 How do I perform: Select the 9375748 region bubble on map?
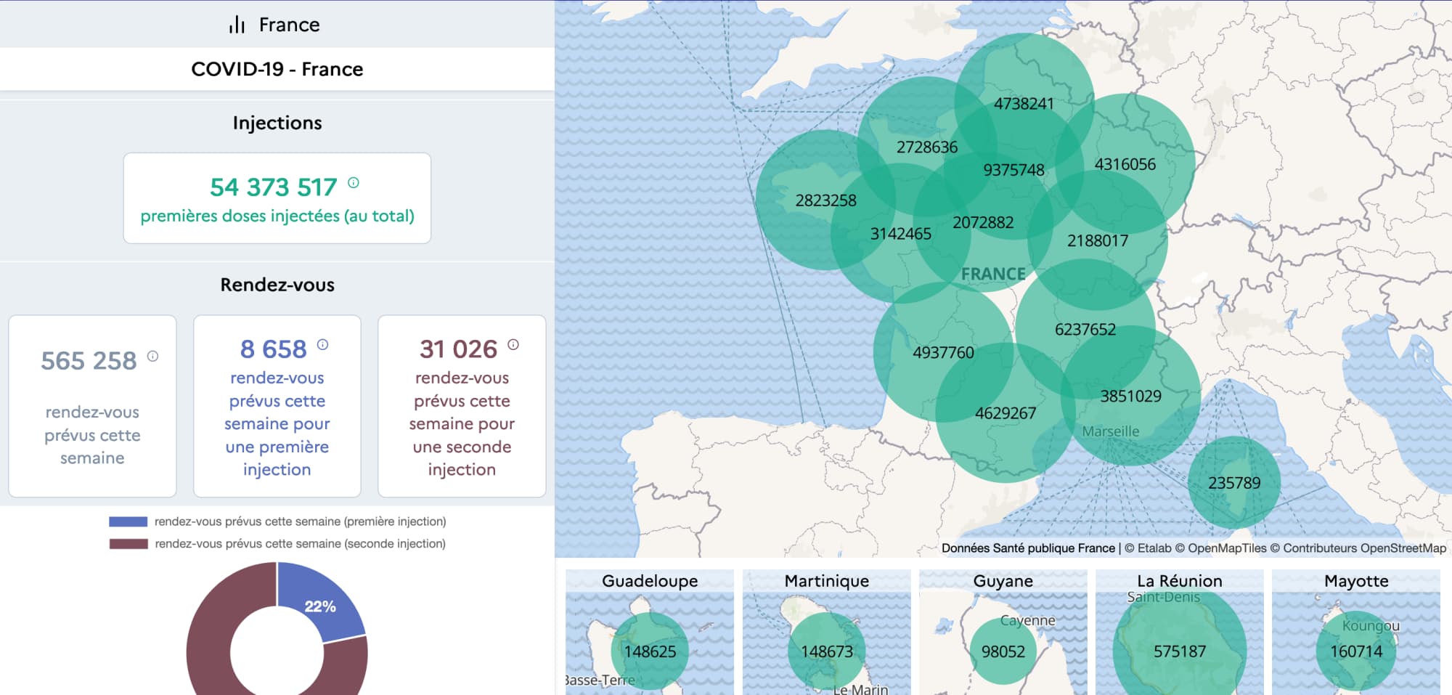pyautogui.click(x=1013, y=170)
